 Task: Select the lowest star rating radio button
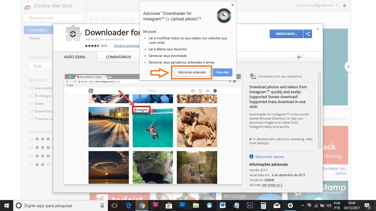click(x=31, y=164)
